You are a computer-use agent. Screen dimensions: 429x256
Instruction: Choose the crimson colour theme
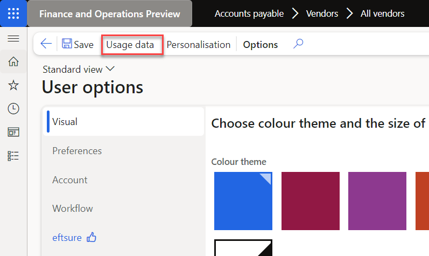click(x=311, y=201)
